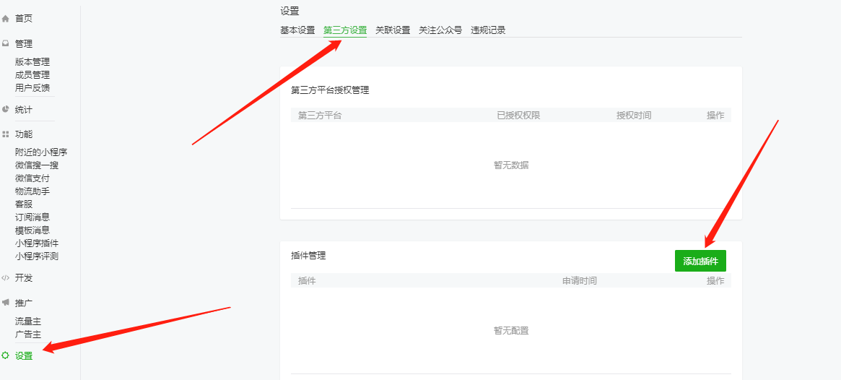Click the pie chart icon beside 统计
The height and width of the screenshot is (380, 841).
tap(5, 110)
